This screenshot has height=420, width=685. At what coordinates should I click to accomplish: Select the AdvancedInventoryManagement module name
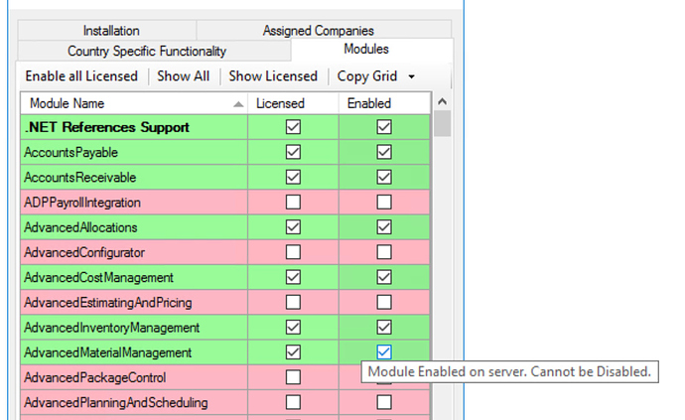point(112,328)
